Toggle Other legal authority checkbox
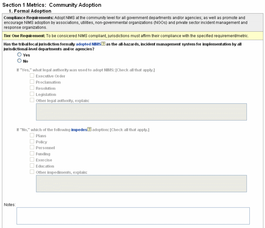The image size is (265, 228). coord(32,100)
